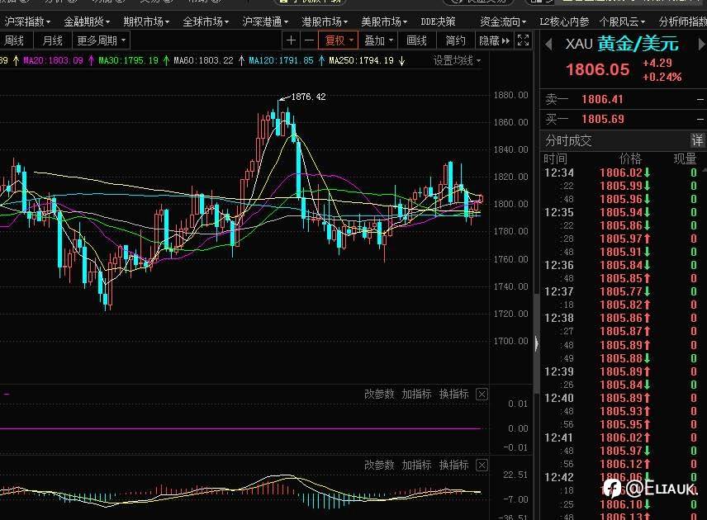707x520 pixels.
Task: Click the 价格 column header
Action: click(630, 158)
